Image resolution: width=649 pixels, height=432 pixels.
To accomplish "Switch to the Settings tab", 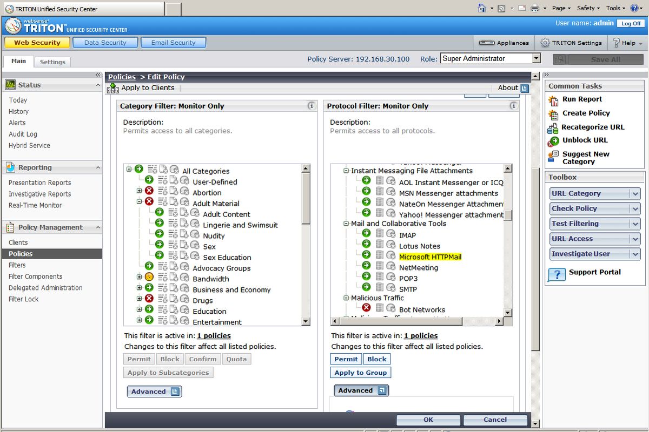I will 52,62.
